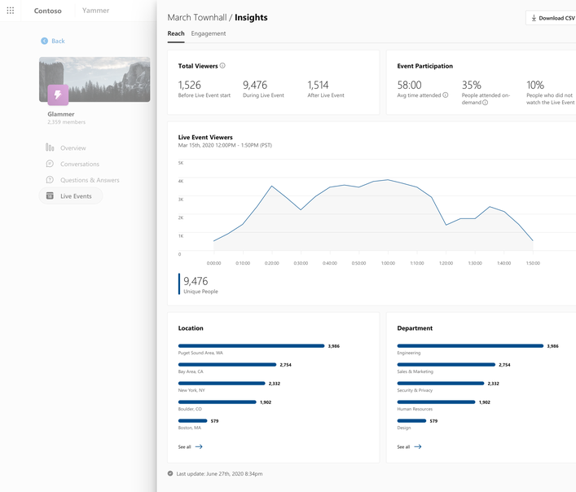Click the Last update status circle icon
This screenshot has height=492, width=576.
click(170, 473)
